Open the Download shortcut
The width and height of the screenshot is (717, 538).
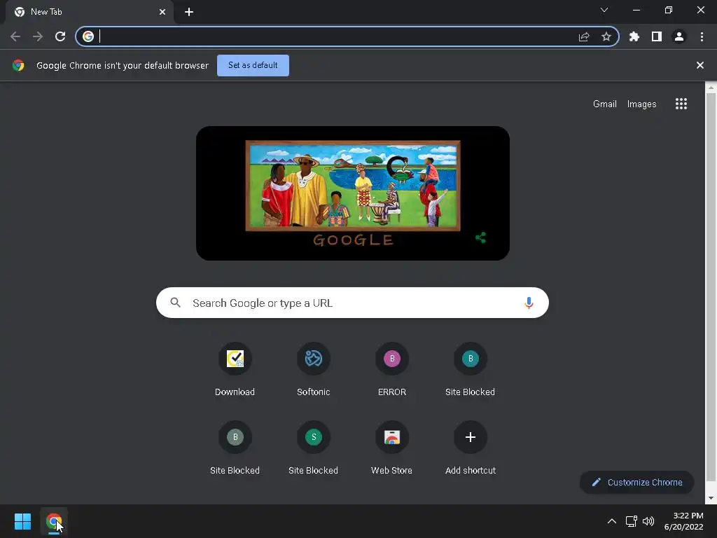point(235,370)
